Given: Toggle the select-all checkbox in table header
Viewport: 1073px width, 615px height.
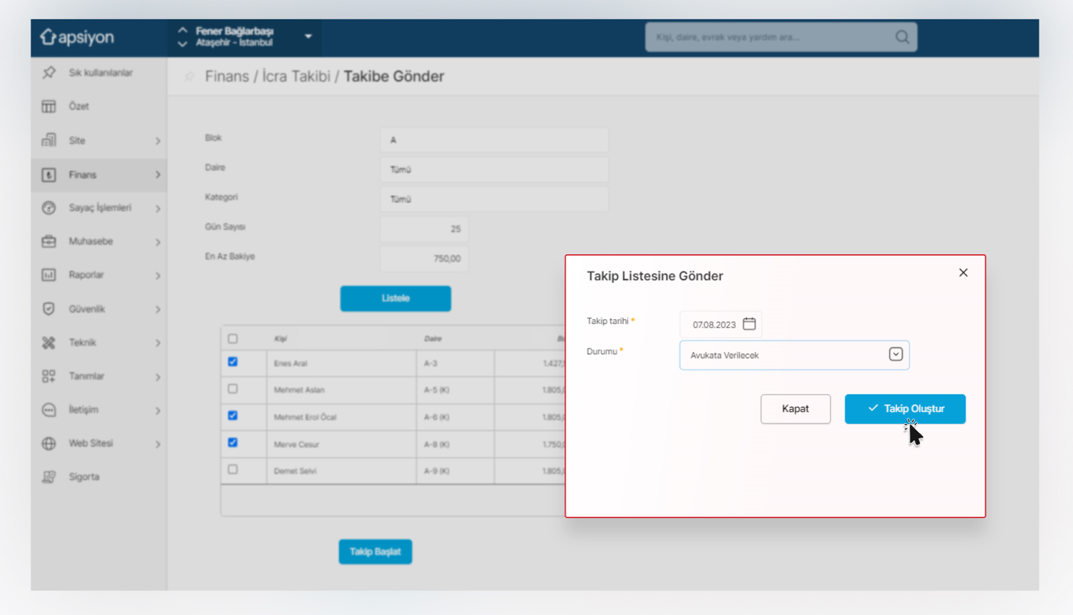Looking at the screenshot, I should 233,338.
